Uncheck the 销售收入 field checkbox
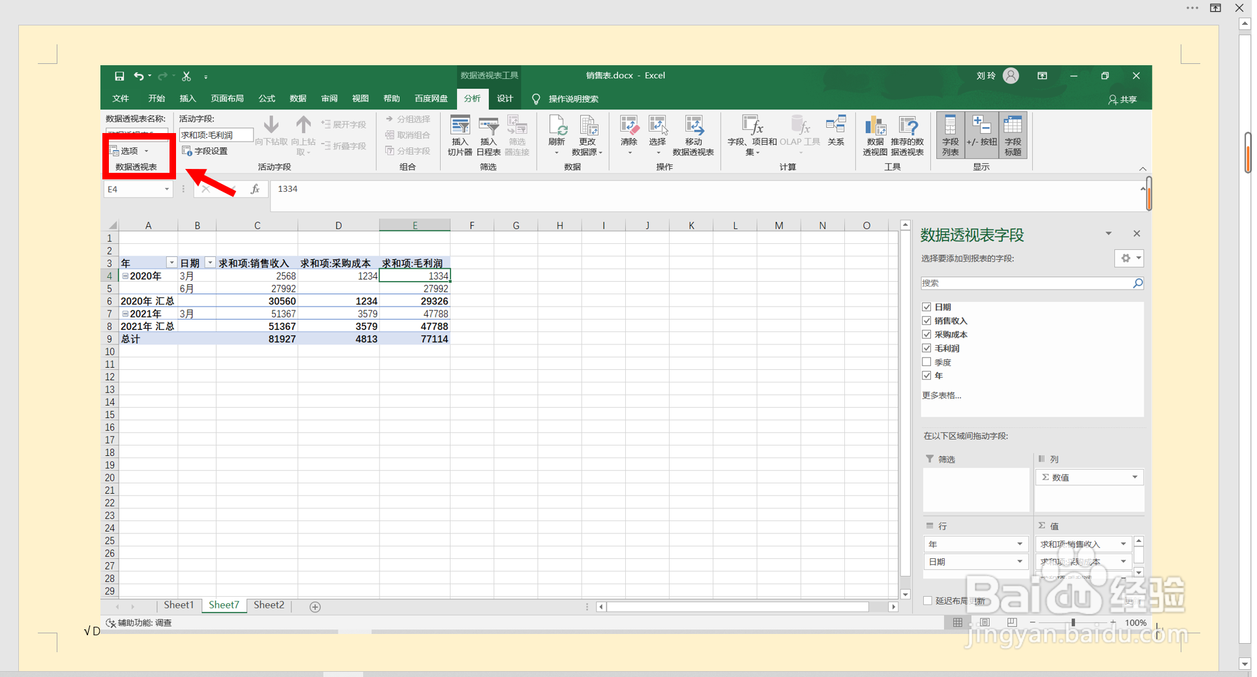Screen dimensions: 1257x677 coord(926,321)
